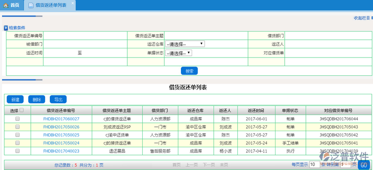Click the 新建 button
Screen dimensions: 373x170
[15, 100]
